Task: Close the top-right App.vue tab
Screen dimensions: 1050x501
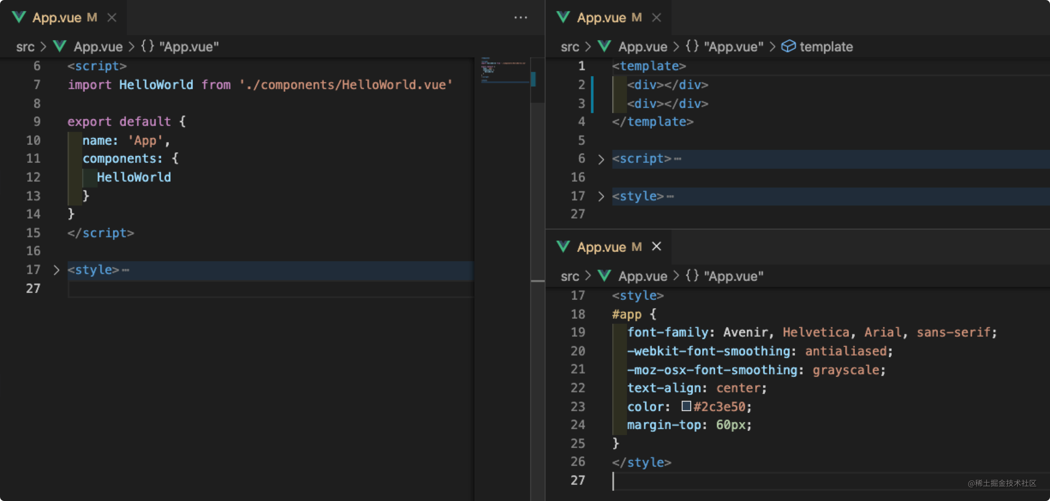Action: [656, 18]
